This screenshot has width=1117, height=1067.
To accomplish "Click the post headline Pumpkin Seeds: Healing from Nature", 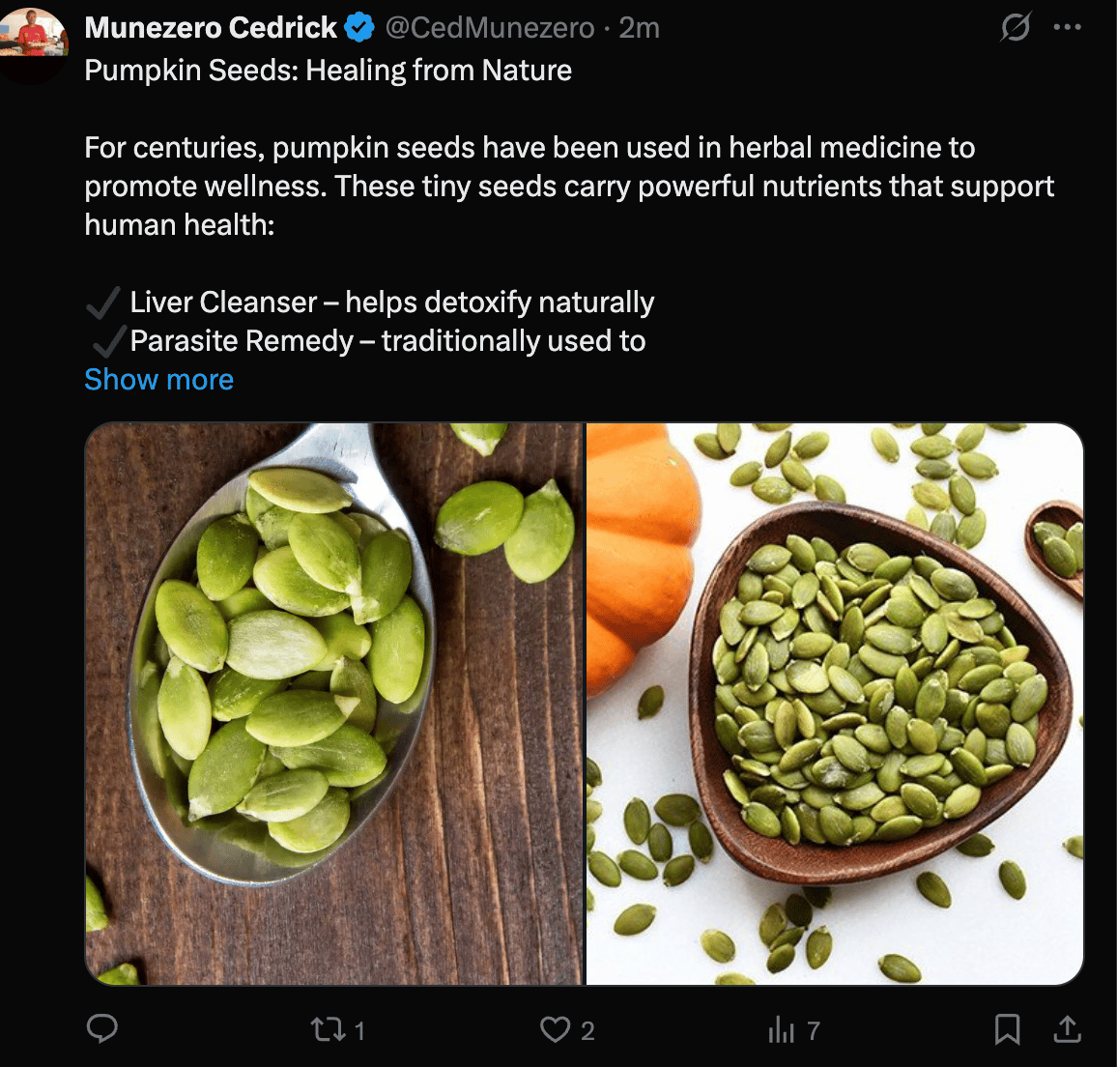I will [328, 70].
